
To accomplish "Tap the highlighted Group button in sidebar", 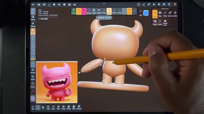I will [x=33, y=31].
